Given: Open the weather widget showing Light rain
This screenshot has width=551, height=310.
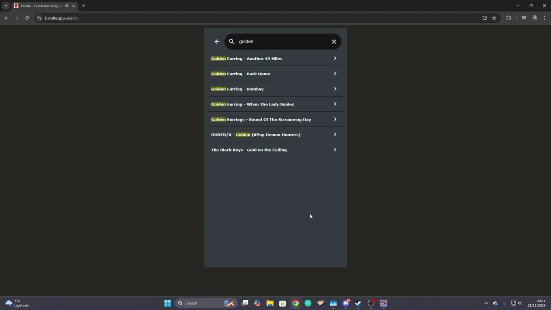Looking at the screenshot, I should pyautogui.click(x=17, y=303).
